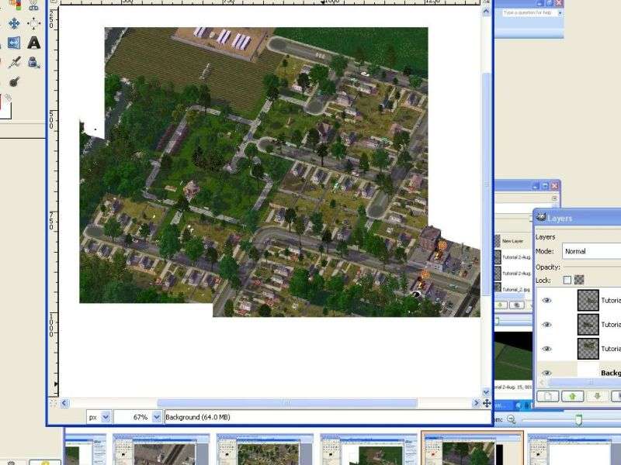
Task: Select the Flip tool in the toolbox
Action: pos(14,43)
